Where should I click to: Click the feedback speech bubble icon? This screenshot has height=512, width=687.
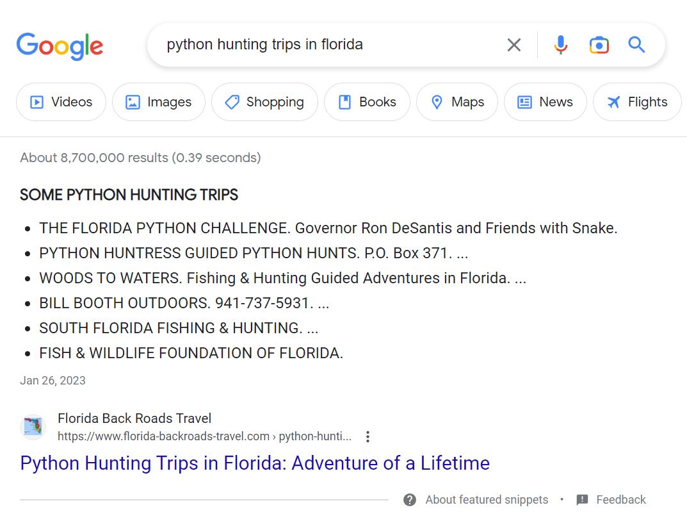click(x=582, y=500)
